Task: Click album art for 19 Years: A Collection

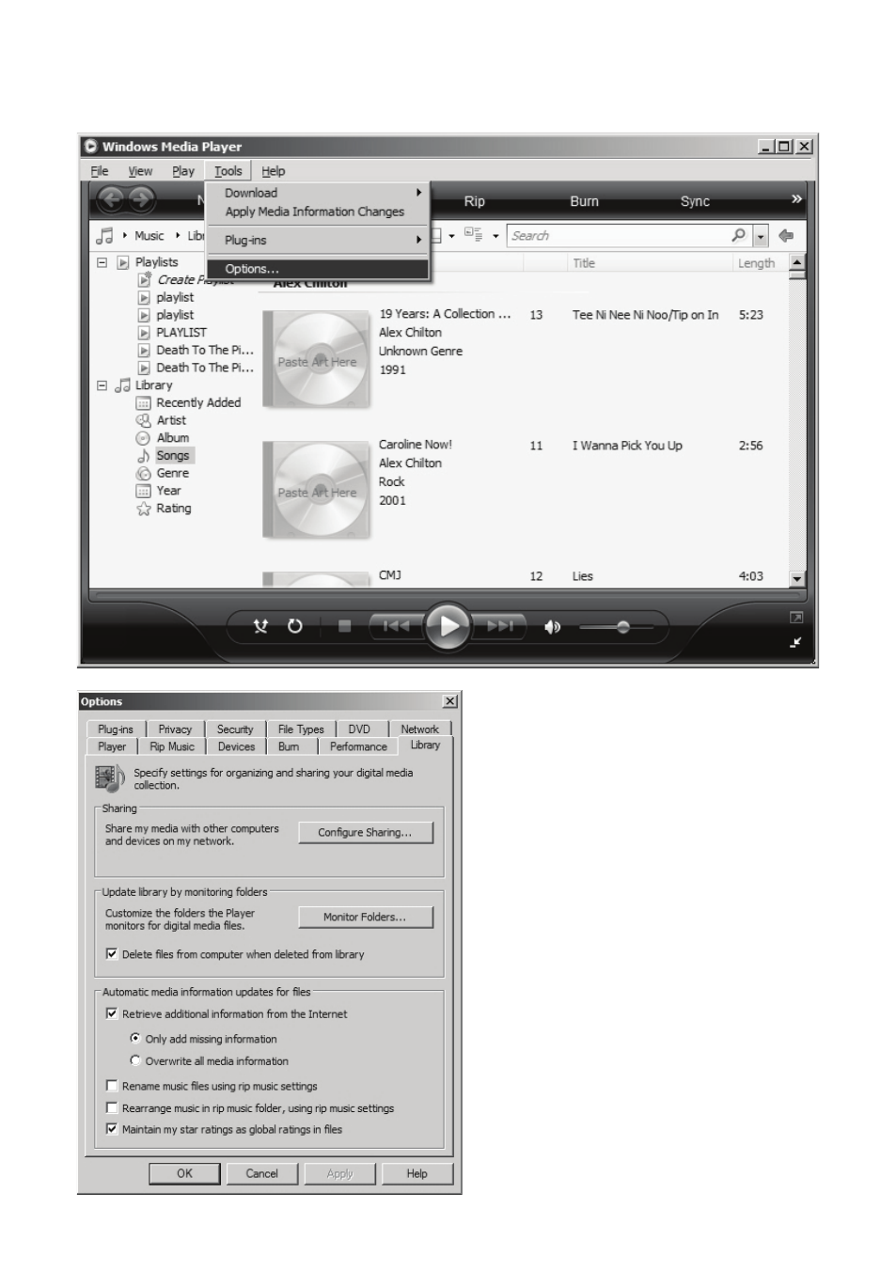Action: coord(318,359)
